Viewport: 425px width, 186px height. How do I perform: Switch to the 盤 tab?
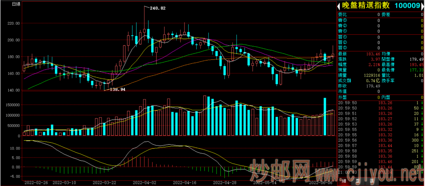358,182
